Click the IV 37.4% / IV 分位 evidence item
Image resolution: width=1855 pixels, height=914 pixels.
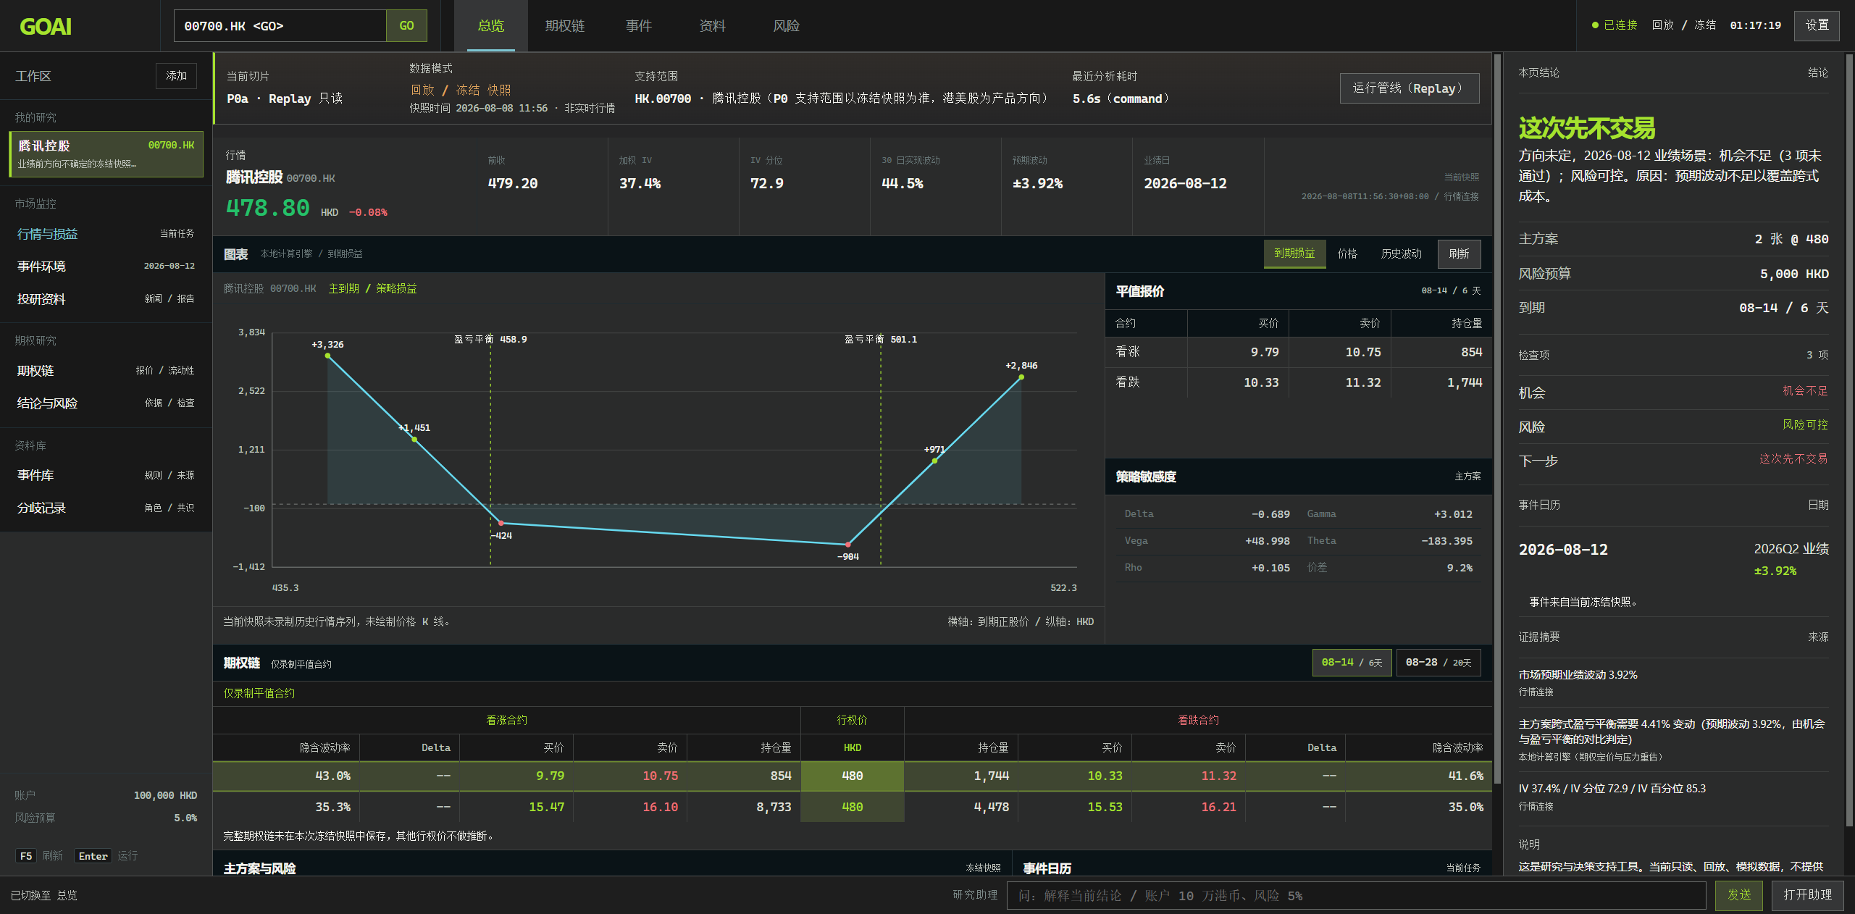click(x=1673, y=796)
